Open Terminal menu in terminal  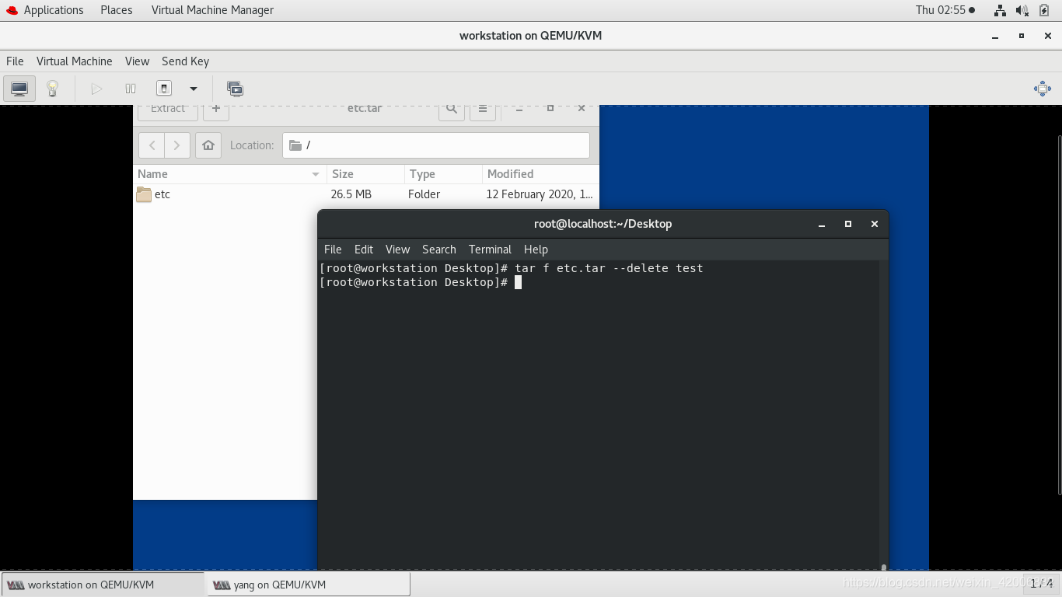(x=490, y=250)
